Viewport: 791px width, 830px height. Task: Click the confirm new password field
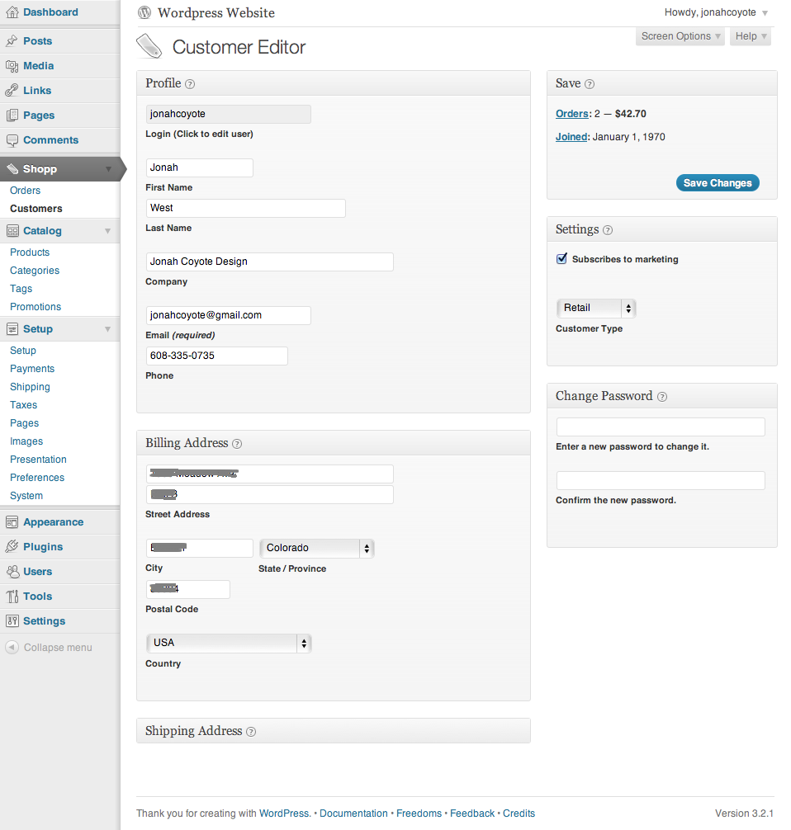661,481
